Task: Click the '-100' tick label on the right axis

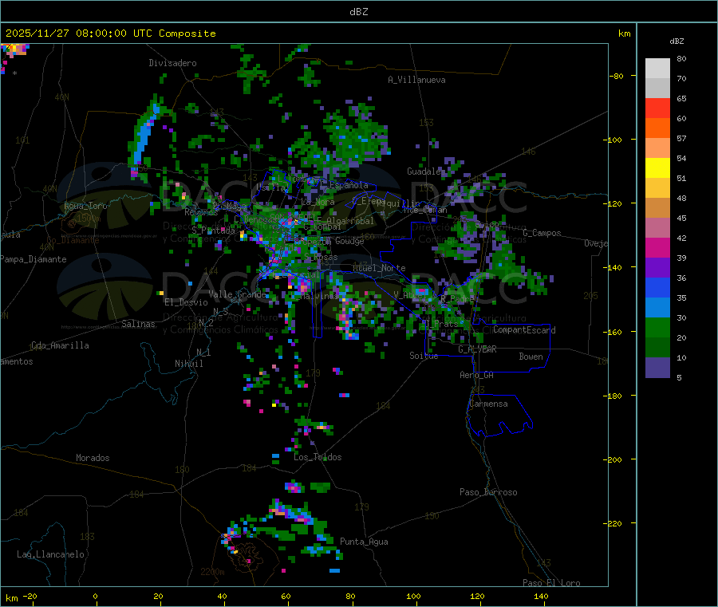Action: coord(612,140)
